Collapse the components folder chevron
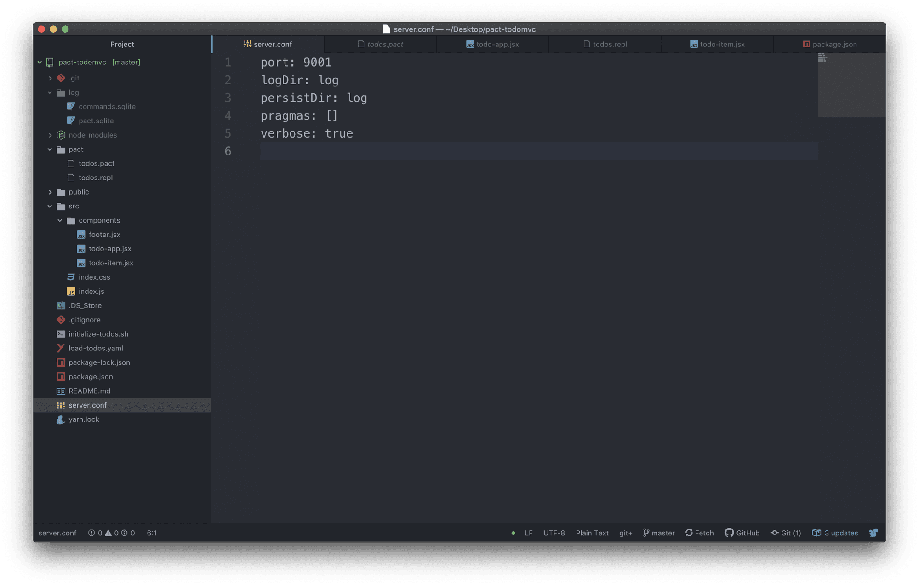The image size is (919, 586). pos(60,221)
